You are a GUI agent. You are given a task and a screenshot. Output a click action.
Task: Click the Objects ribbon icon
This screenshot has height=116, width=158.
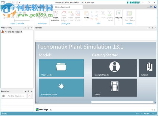(118, 13)
